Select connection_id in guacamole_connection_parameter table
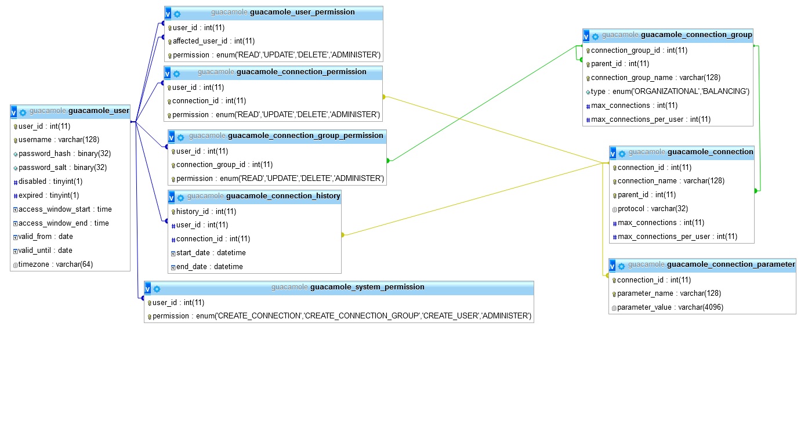This screenshot has width=808, height=435. [x=702, y=280]
